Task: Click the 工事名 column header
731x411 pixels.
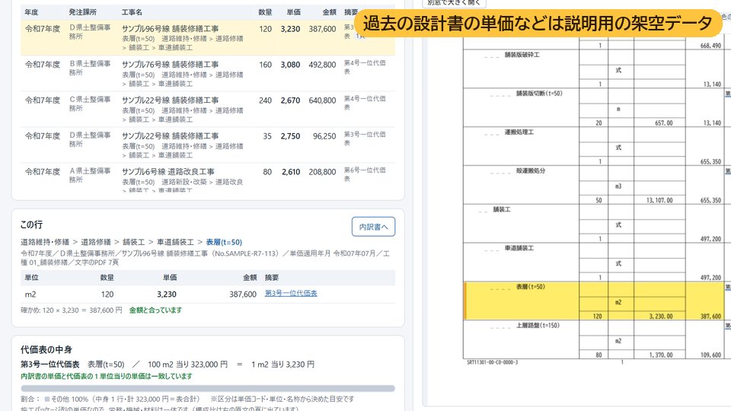Action: [132, 12]
